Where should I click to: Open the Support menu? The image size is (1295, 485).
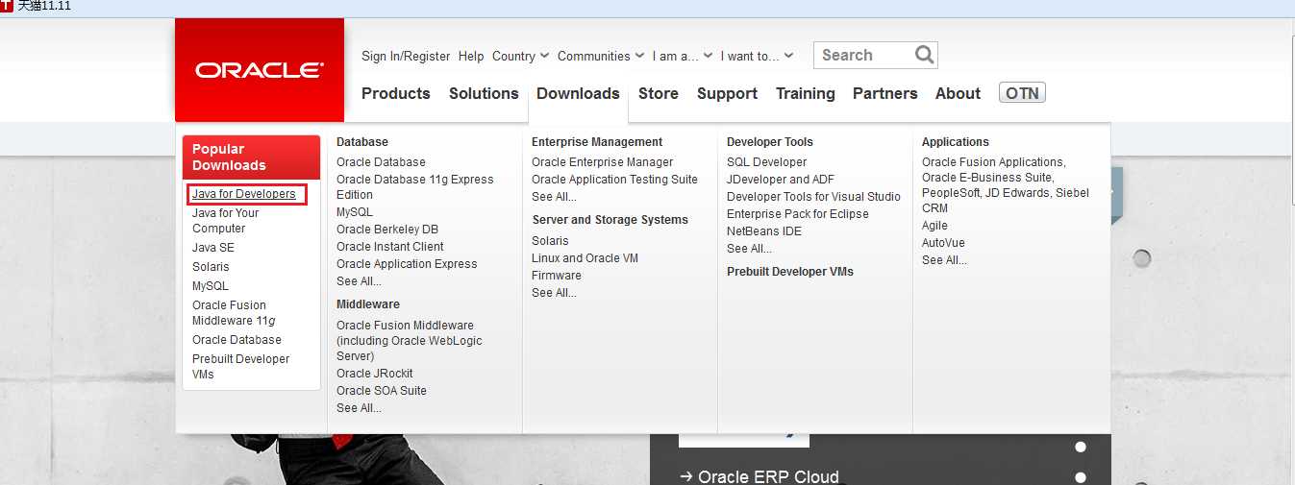tap(727, 93)
